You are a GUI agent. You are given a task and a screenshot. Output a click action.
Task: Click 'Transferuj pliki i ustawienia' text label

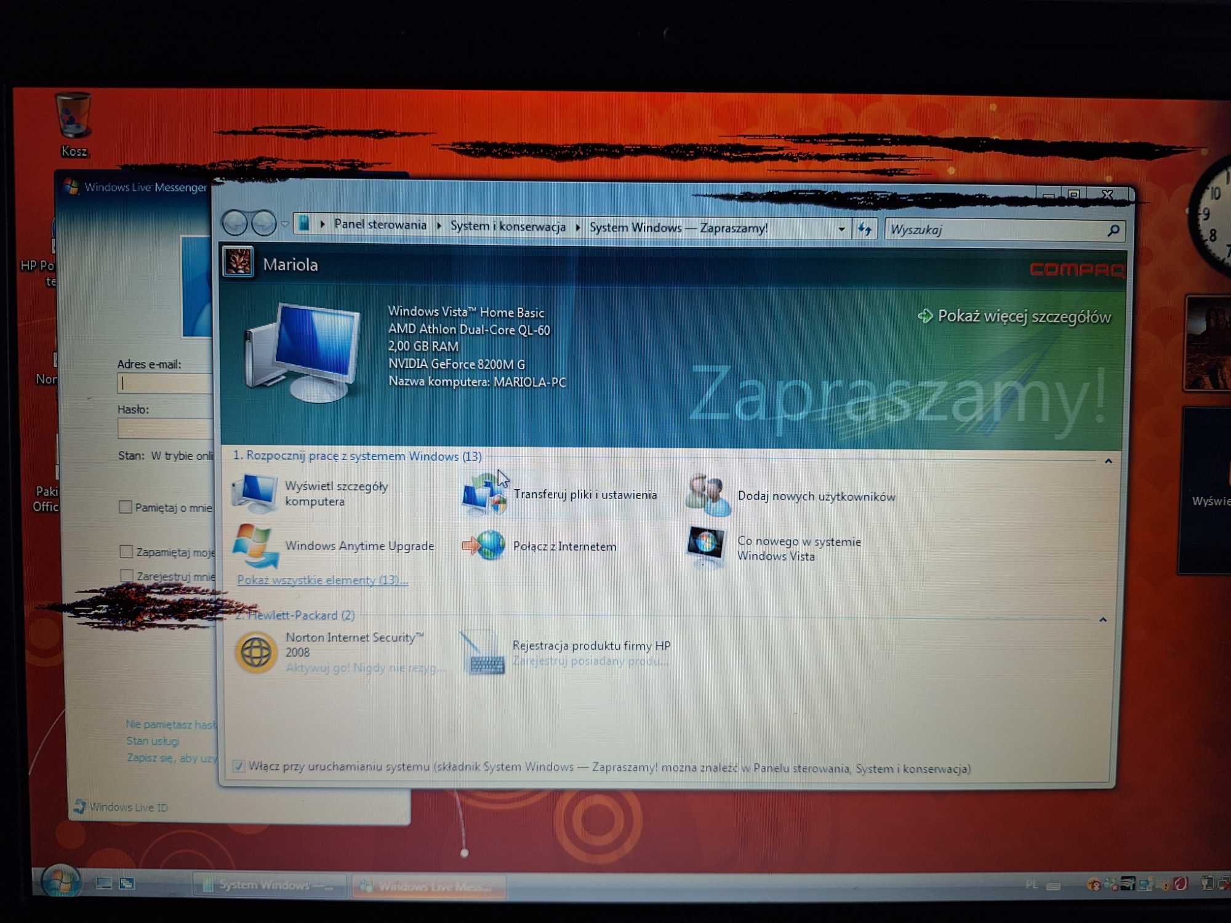pyautogui.click(x=585, y=495)
